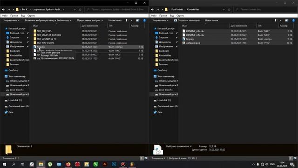Open Task View on taskbar
298x168 pixels.
pos(22,164)
